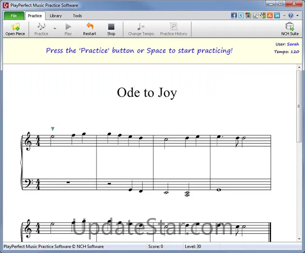Close the PlayPerfect window

[294, 4]
